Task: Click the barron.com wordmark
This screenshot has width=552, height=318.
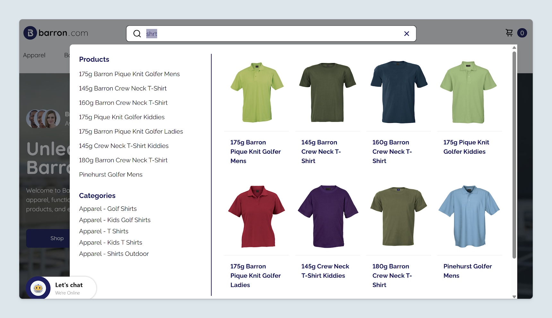Action: (x=63, y=33)
